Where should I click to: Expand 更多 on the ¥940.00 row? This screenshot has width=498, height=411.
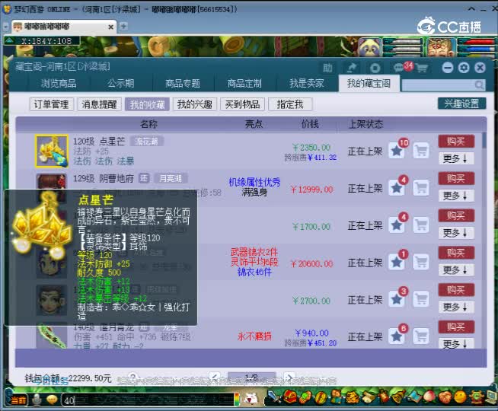tap(456, 343)
